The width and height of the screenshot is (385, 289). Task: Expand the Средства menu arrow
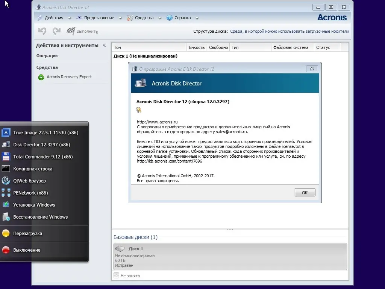click(x=160, y=18)
